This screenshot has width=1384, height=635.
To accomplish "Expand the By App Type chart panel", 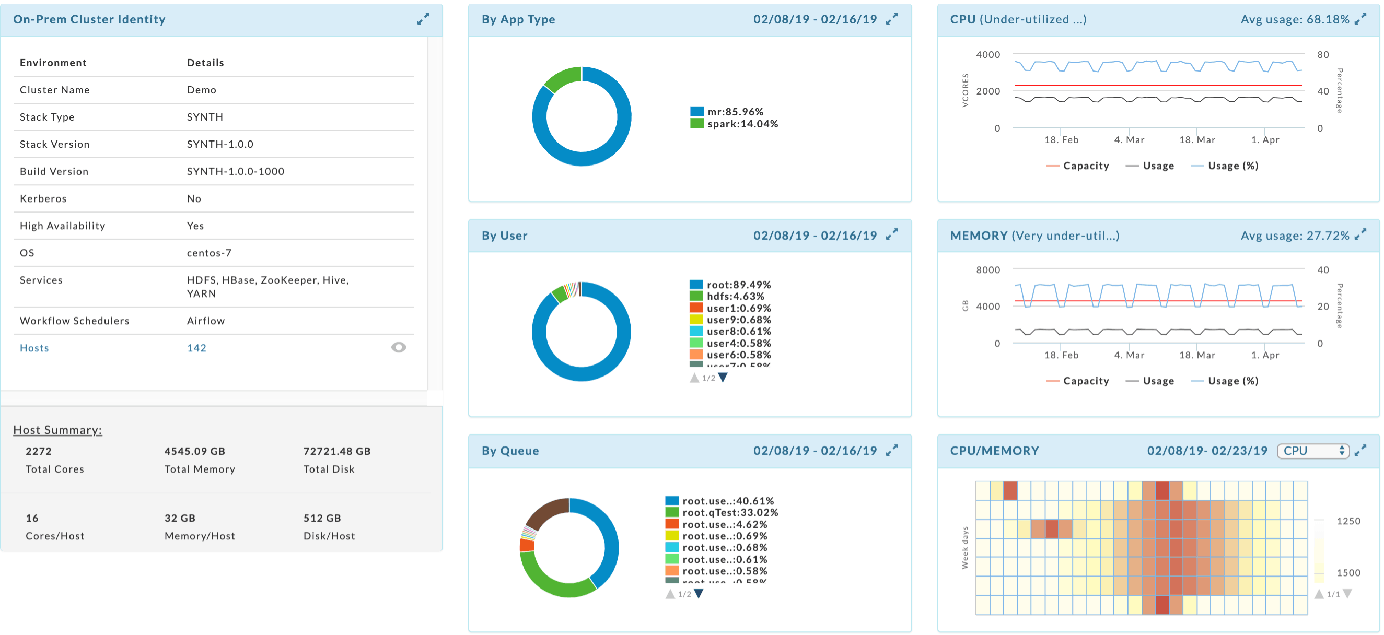I will tap(891, 19).
